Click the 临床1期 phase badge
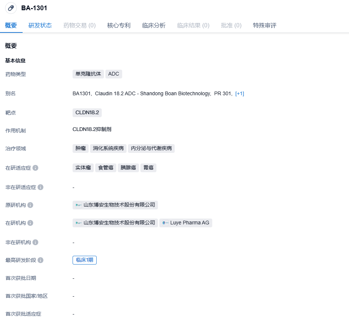The width and height of the screenshot is (349, 324). pos(85,260)
